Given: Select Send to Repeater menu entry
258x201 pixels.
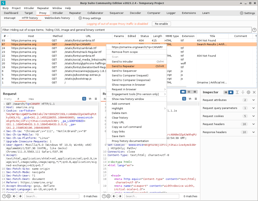Looking at the screenshot, I should [123, 66].
